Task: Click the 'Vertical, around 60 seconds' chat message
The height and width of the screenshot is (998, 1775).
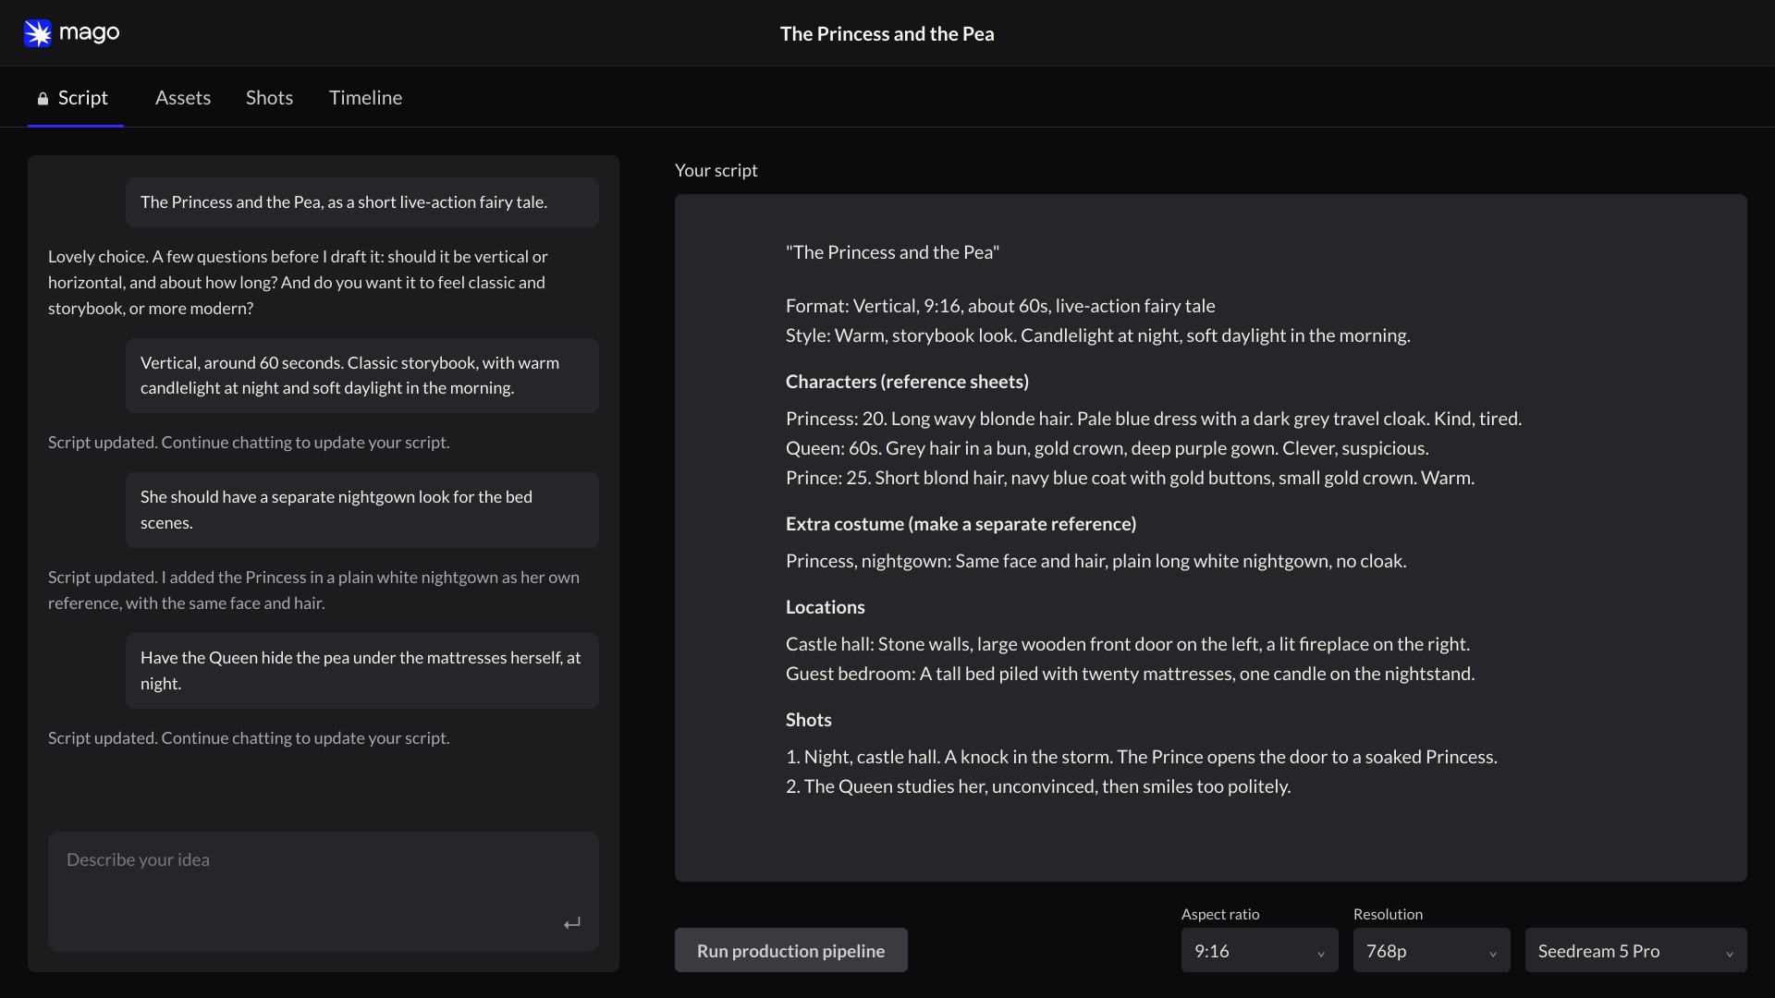Action: click(362, 375)
